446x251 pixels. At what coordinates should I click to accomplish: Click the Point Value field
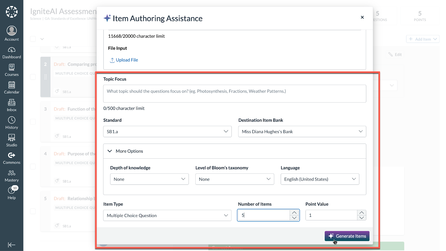[x=331, y=215]
